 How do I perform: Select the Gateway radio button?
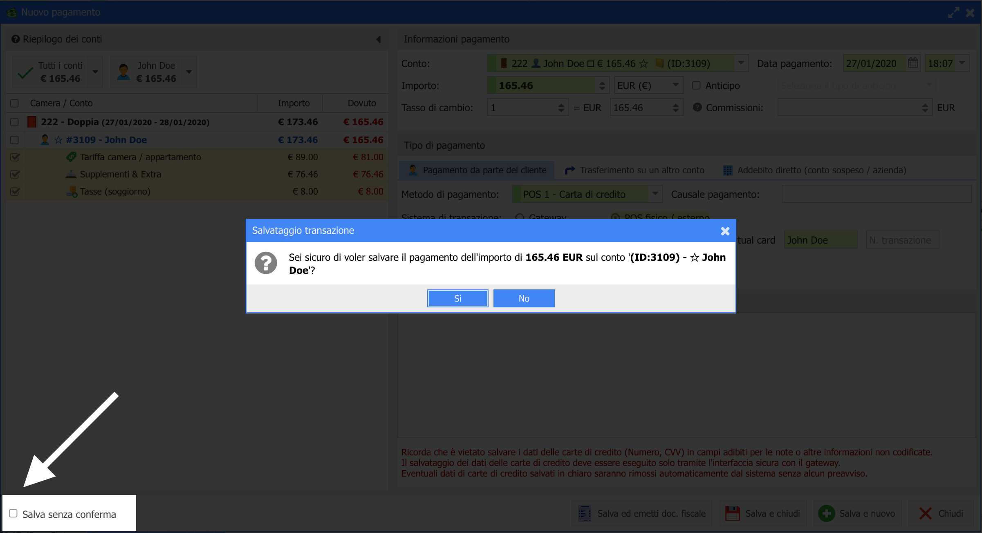pyautogui.click(x=520, y=217)
